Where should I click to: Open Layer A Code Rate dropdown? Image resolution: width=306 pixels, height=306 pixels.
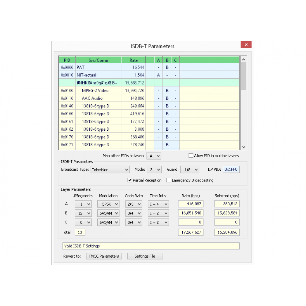134,204
